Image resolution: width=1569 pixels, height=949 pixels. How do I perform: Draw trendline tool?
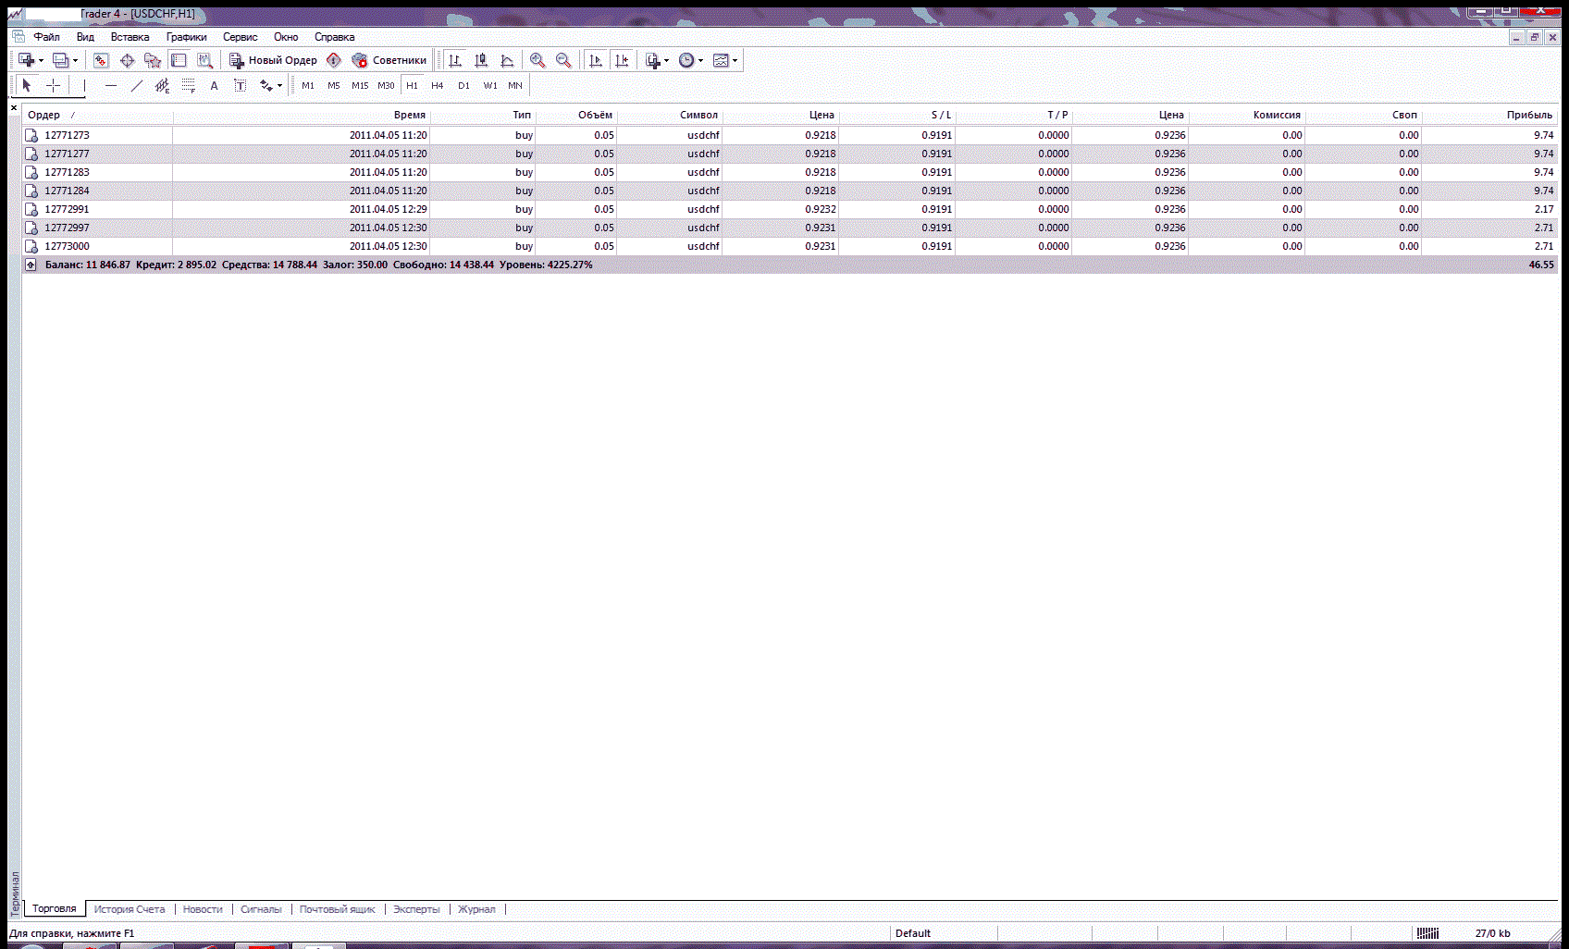(x=137, y=85)
